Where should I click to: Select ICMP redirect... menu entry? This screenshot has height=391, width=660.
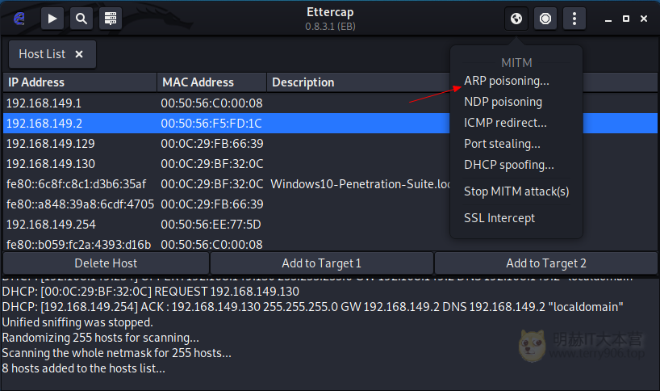coord(505,123)
